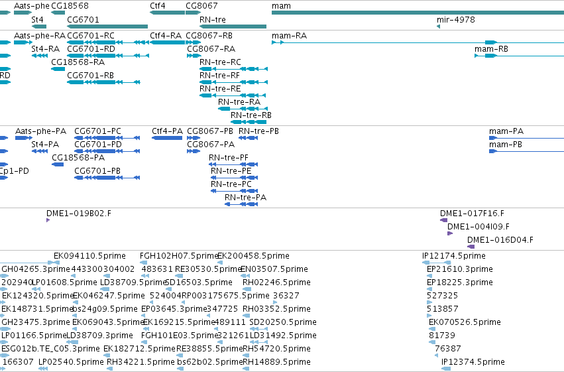This screenshot has height=372, width=564.
Task: Click EST EK200458.5prime
Action: click(254, 256)
